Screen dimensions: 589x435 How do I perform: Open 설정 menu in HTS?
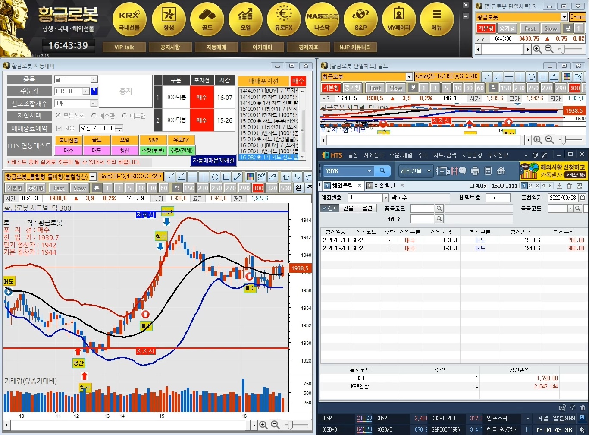[353, 155]
